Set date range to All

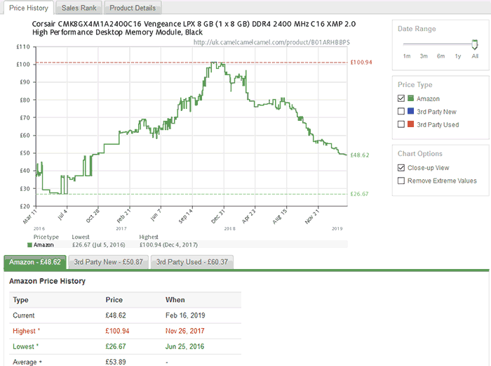point(475,56)
